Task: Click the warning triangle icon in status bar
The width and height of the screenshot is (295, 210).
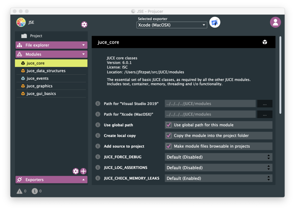Action: click(x=20, y=191)
